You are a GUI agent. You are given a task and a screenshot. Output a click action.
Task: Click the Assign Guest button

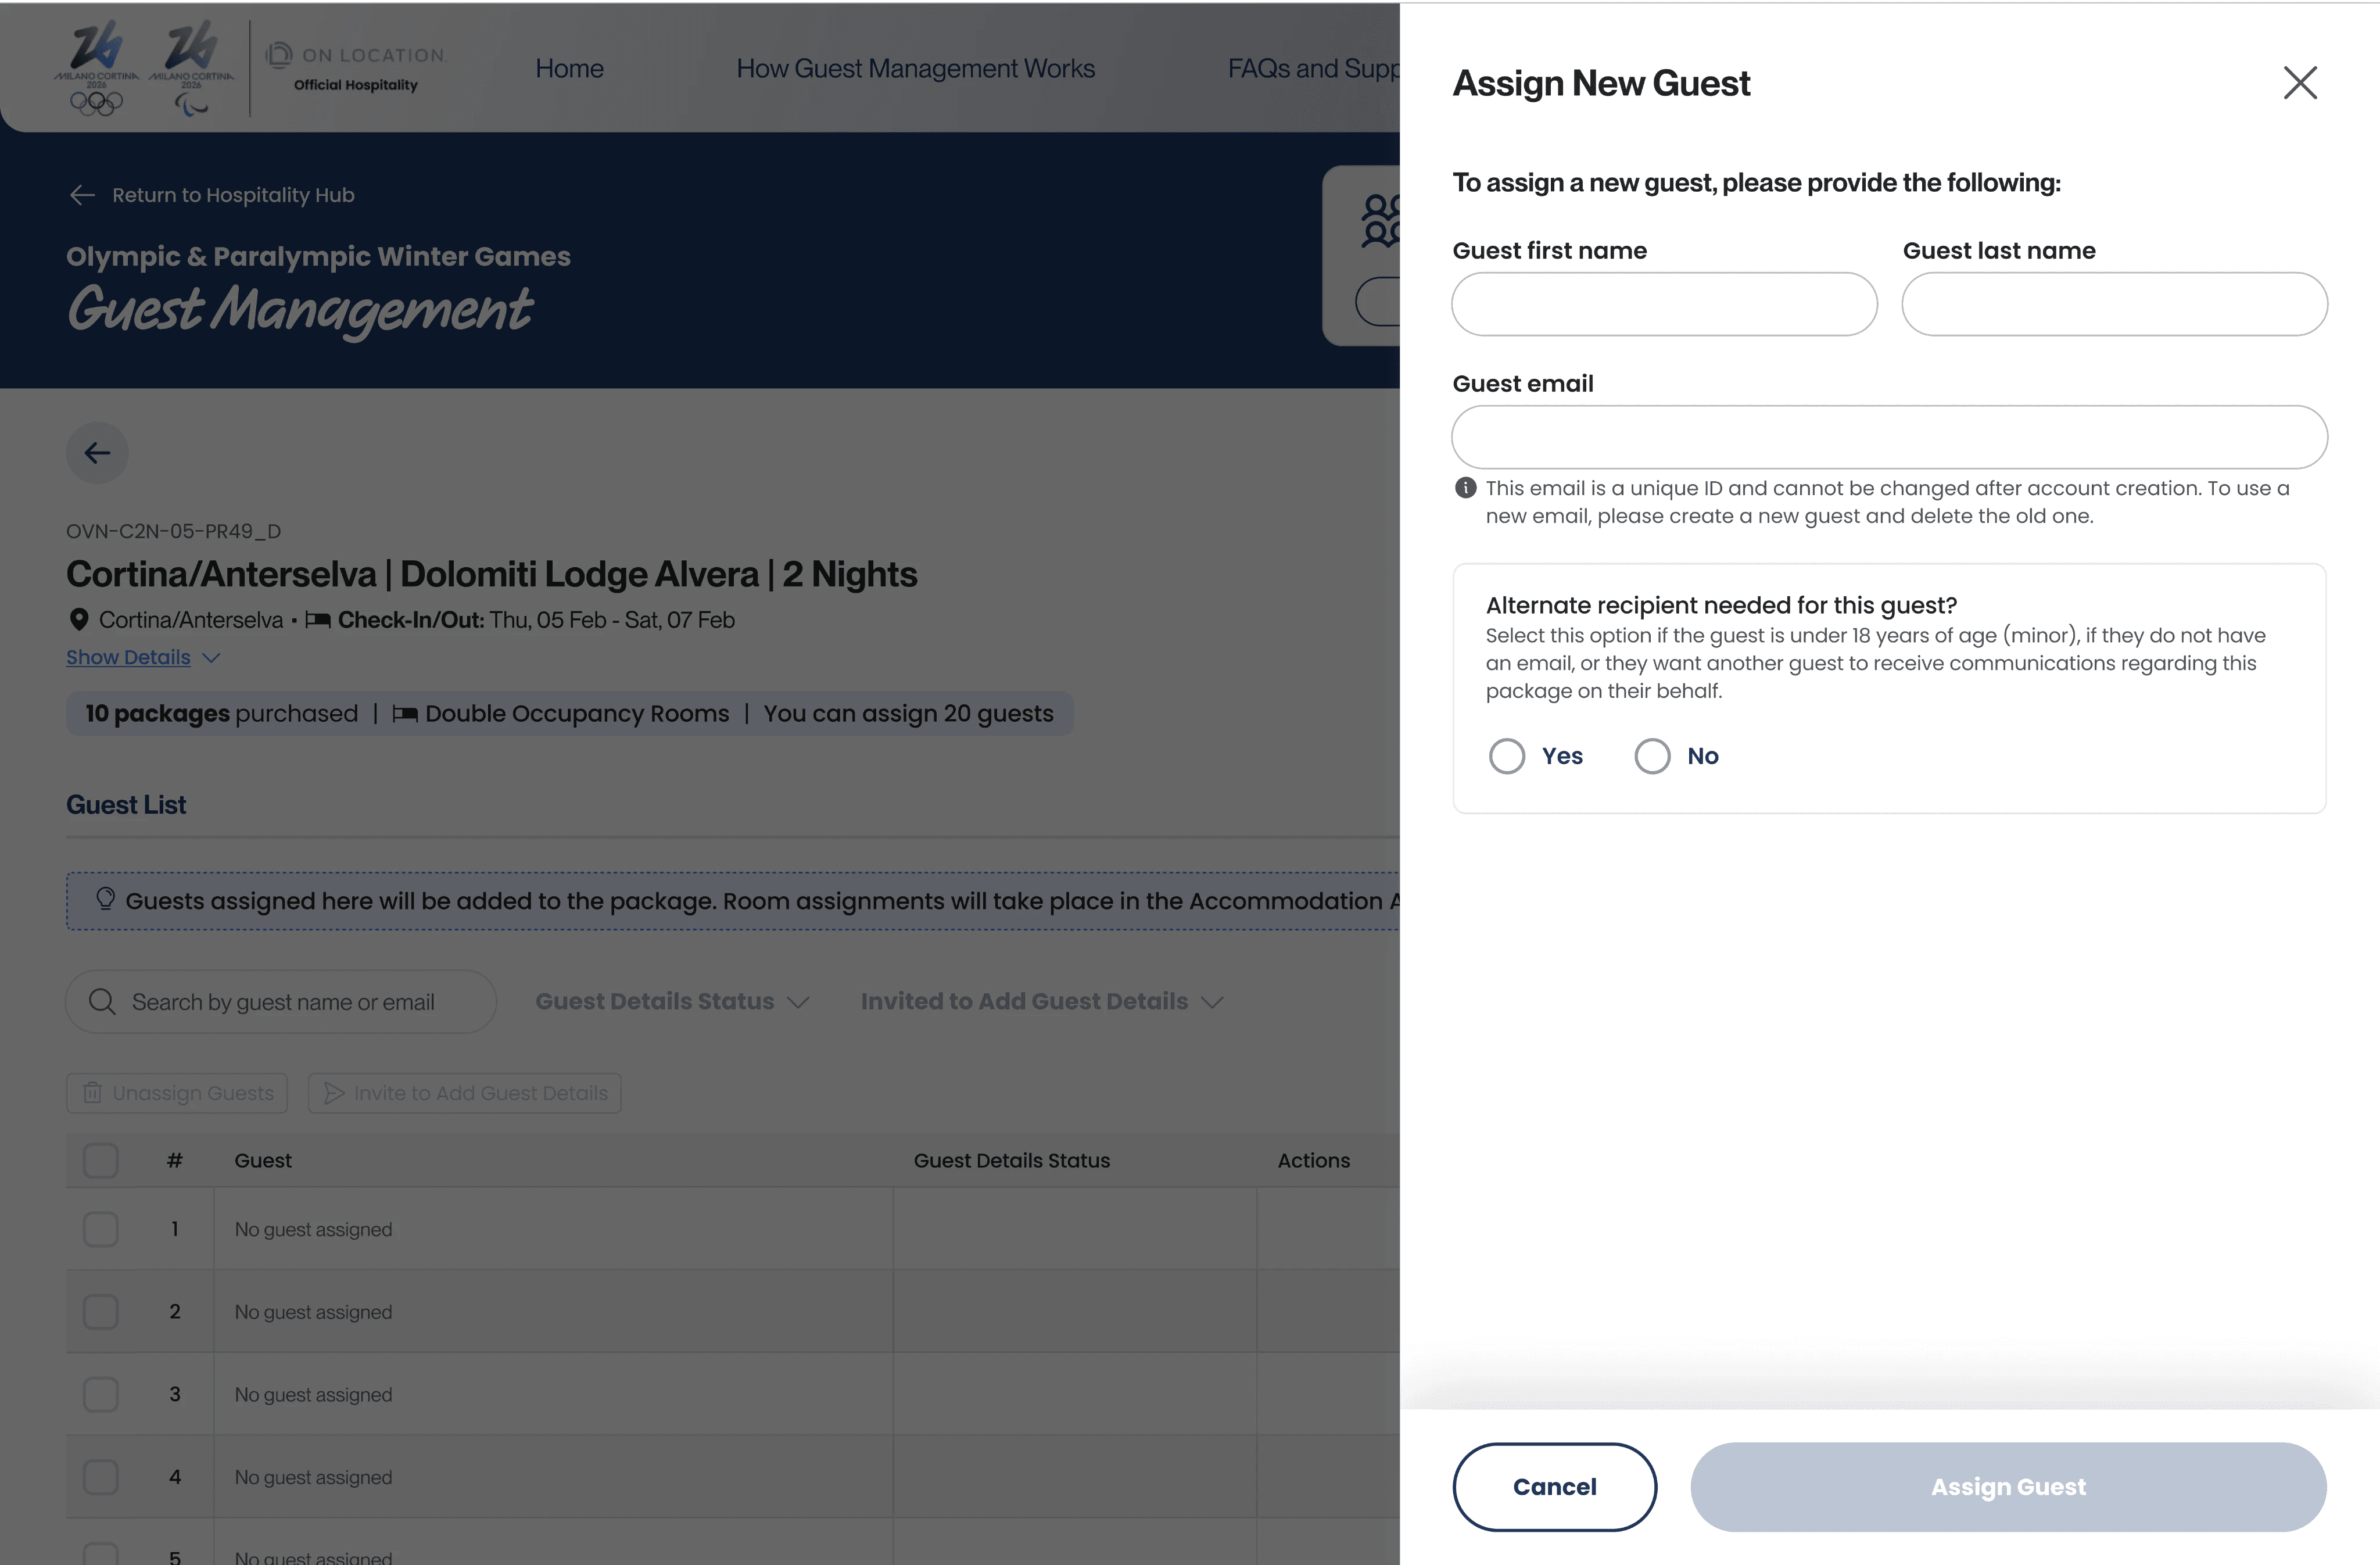(2008, 1486)
